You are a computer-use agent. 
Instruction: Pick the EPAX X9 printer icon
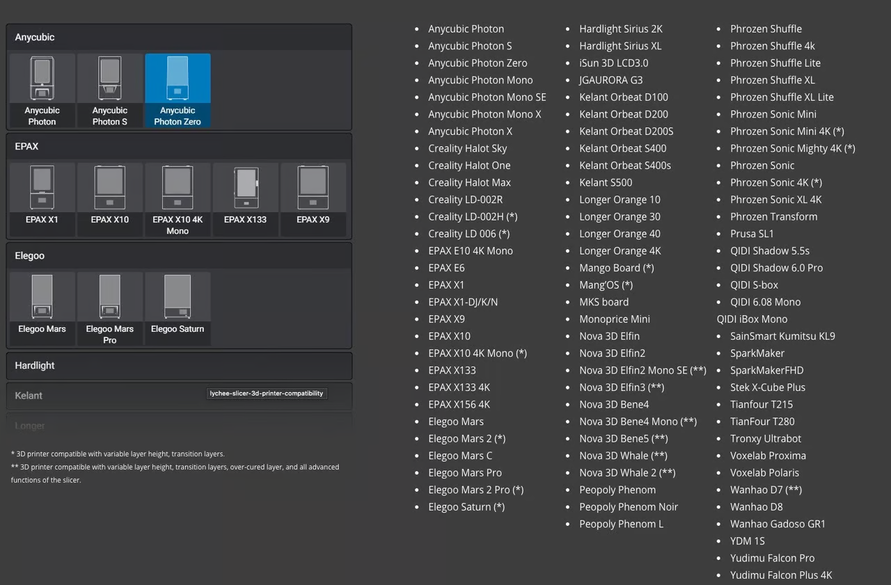coord(313,199)
